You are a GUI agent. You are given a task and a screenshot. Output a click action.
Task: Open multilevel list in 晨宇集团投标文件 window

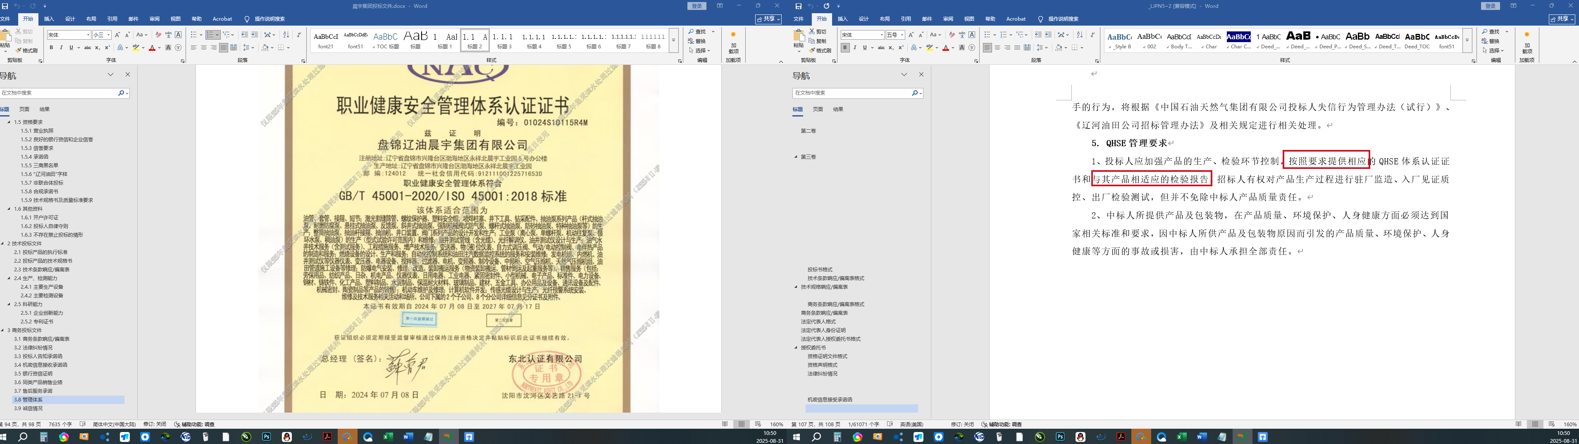(x=228, y=35)
